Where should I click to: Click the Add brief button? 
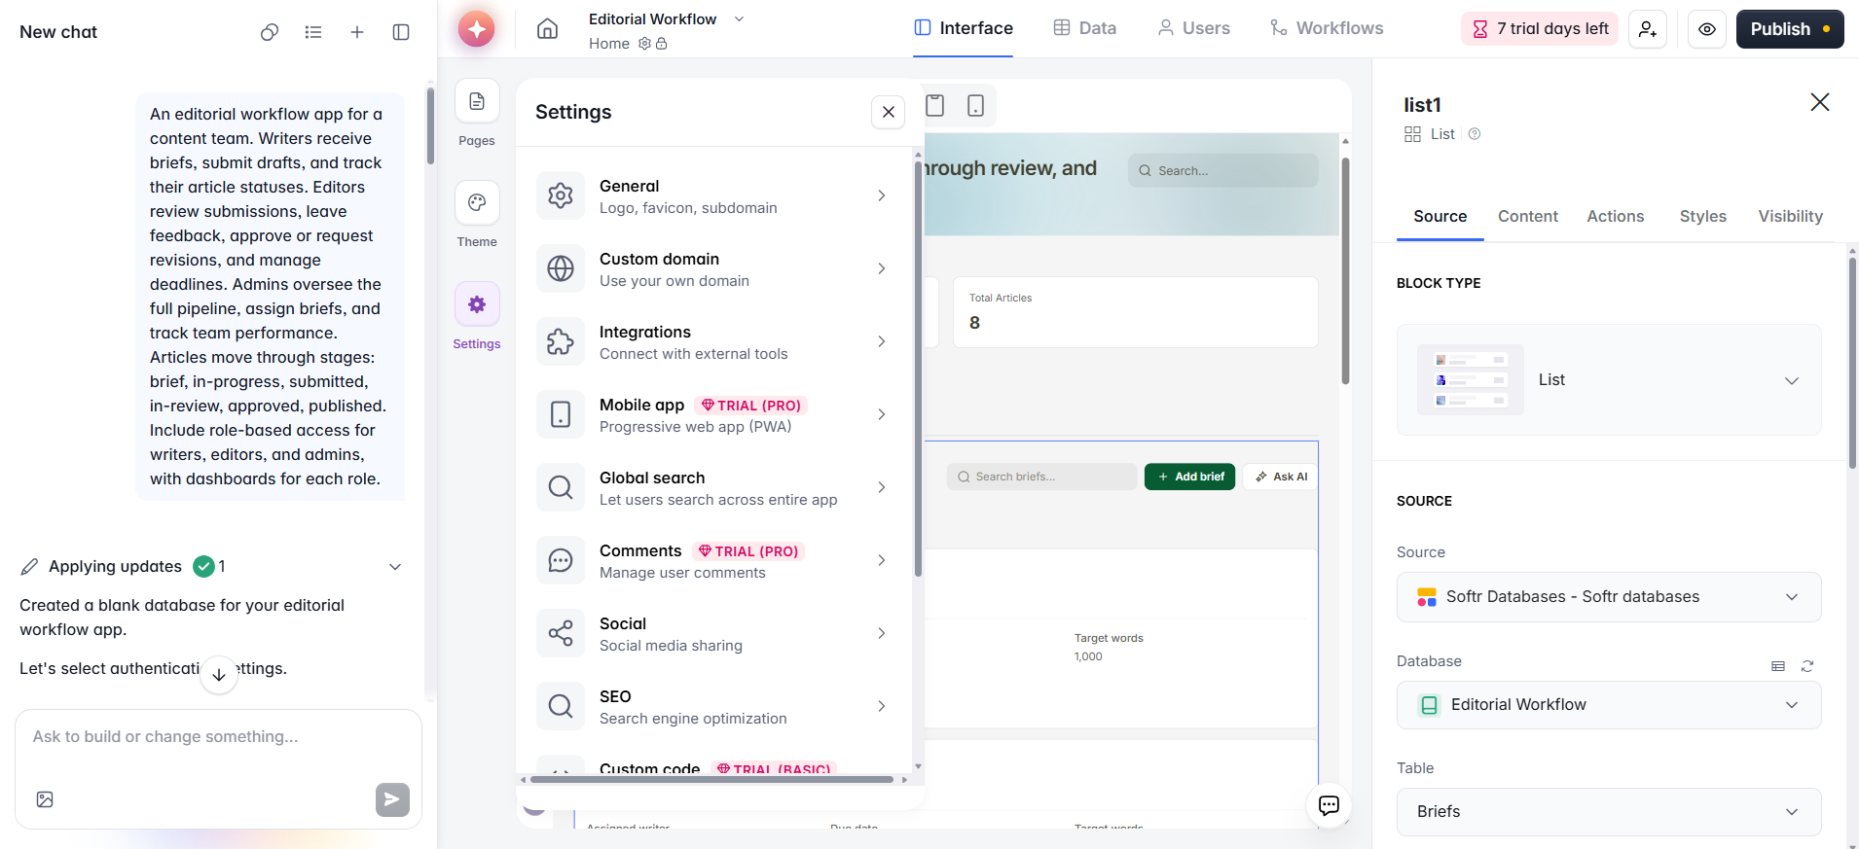(x=1189, y=477)
